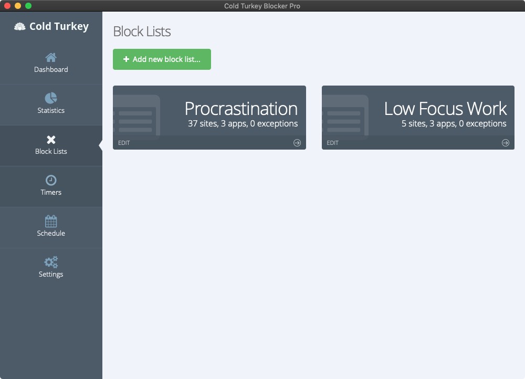525x379 pixels.
Task: Click the plus icon on Add new block list
Action: [x=126, y=59]
